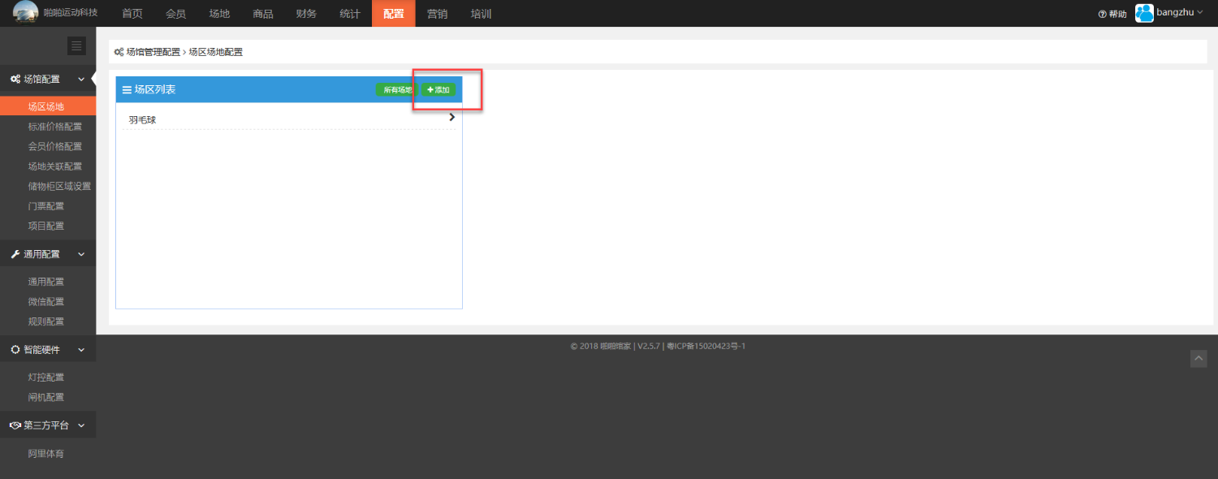1218x479 pixels.
Task: Click the 粤ICP备 footer text
Action: click(706, 347)
